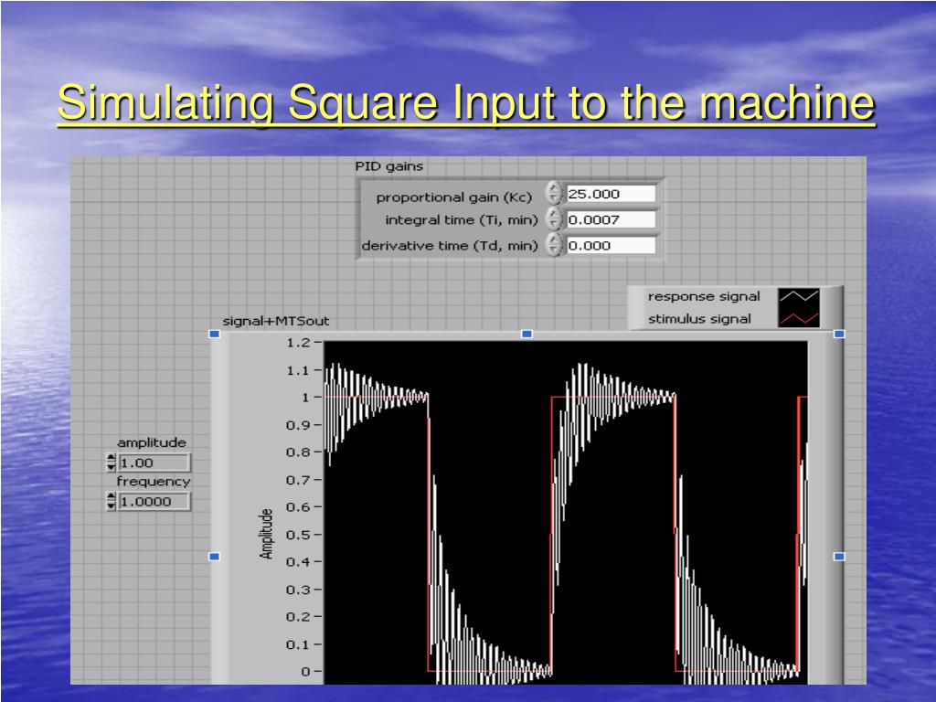This screenshot has height=702, width=936.
Task: Click the slide title 'Simulating Square Input to the machine'
Action: click(466, 102)
